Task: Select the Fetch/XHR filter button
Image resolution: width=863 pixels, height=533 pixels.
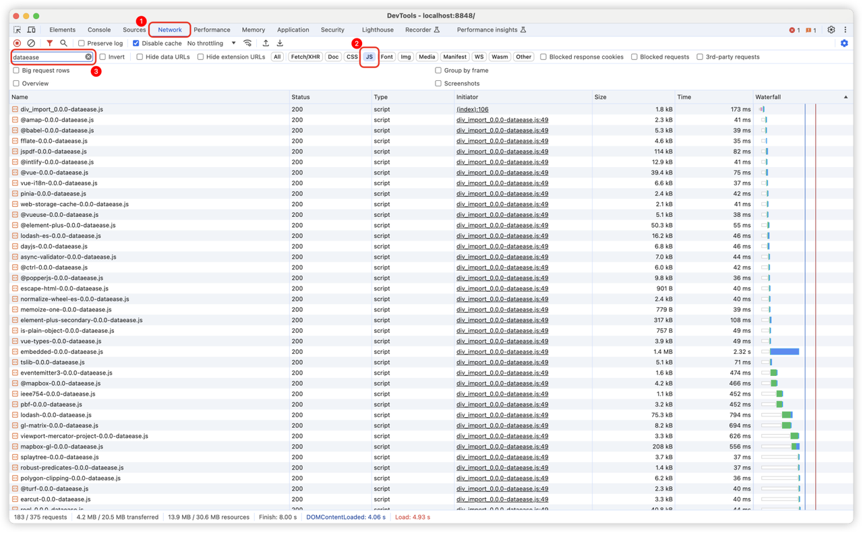Action: [305, 57]
